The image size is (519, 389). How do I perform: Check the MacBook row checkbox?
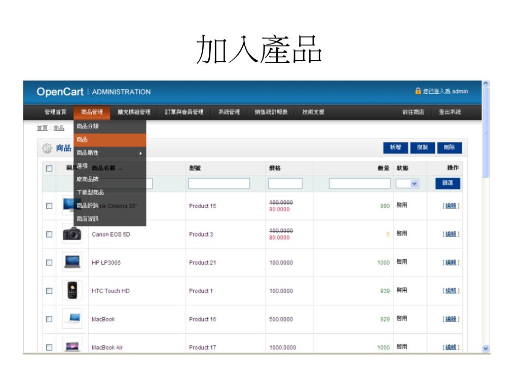[x=49, y=319]
